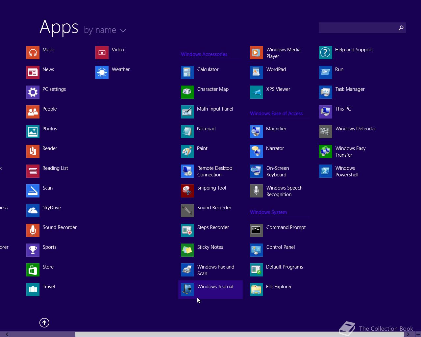Viewport: 421px width, 337px height.
Task: Click the 'On-Screen Keyboard' label
Action: [278, 171]
